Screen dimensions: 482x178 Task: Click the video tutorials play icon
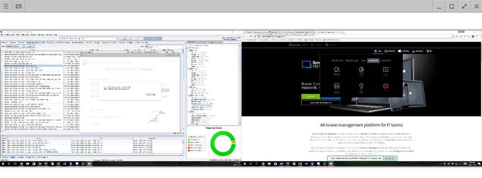386,69
